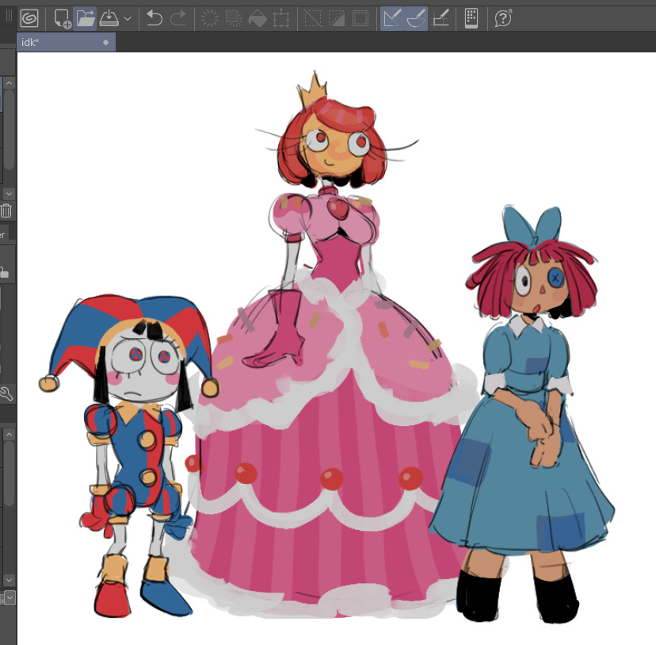Screen dimensions: 656x645
Task: Open the dropdown at bottom of left palette
Action: click(x=10, y=597)
